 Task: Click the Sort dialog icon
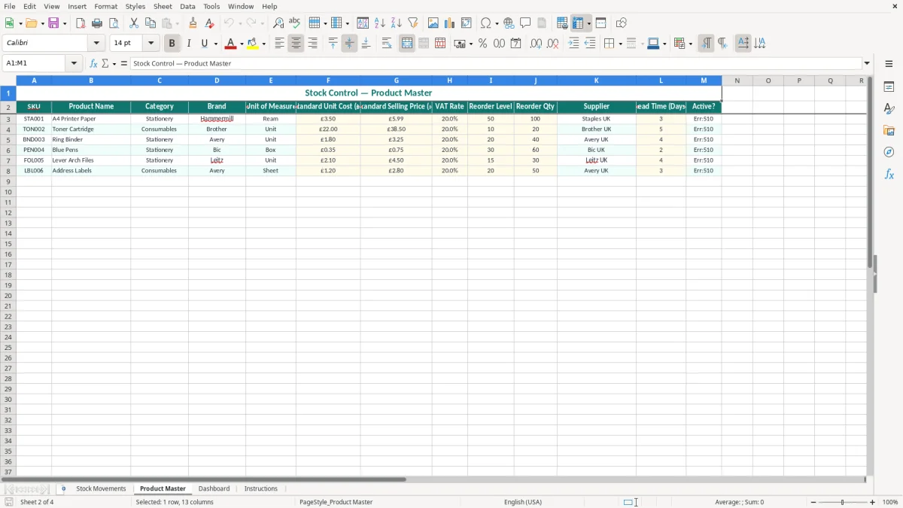point(363,23)
